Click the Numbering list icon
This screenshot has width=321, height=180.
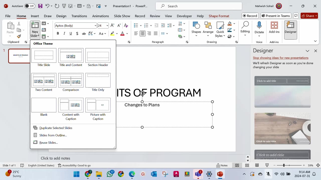click(x=146, y=25)
